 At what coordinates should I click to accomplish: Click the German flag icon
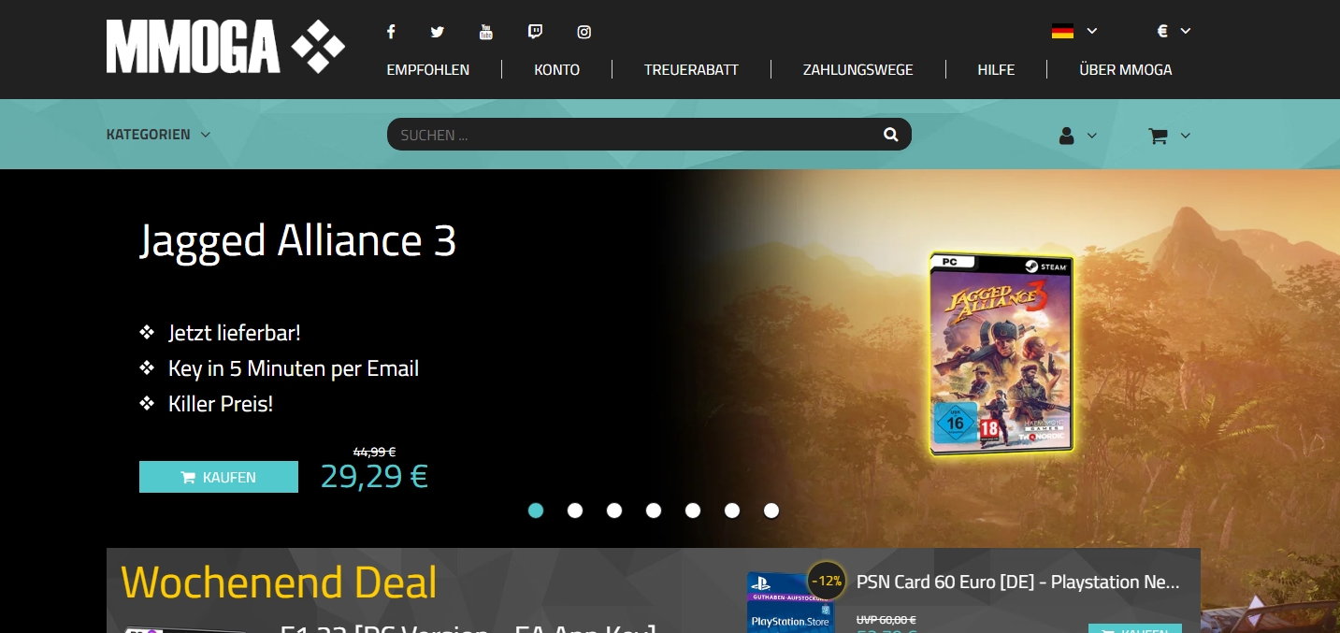1062,31
